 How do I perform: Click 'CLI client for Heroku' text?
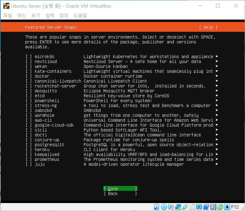(109, 150)
